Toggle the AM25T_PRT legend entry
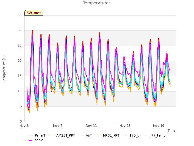The height and width of the screenshot is (146, 194). [x=63, y=135]
